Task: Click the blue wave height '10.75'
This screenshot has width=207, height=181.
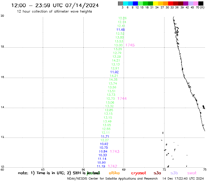Action: [103, 148]
